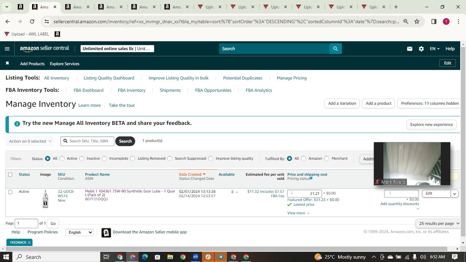Expand View more under pricing

pyautogui.click(x=298, y=213)
